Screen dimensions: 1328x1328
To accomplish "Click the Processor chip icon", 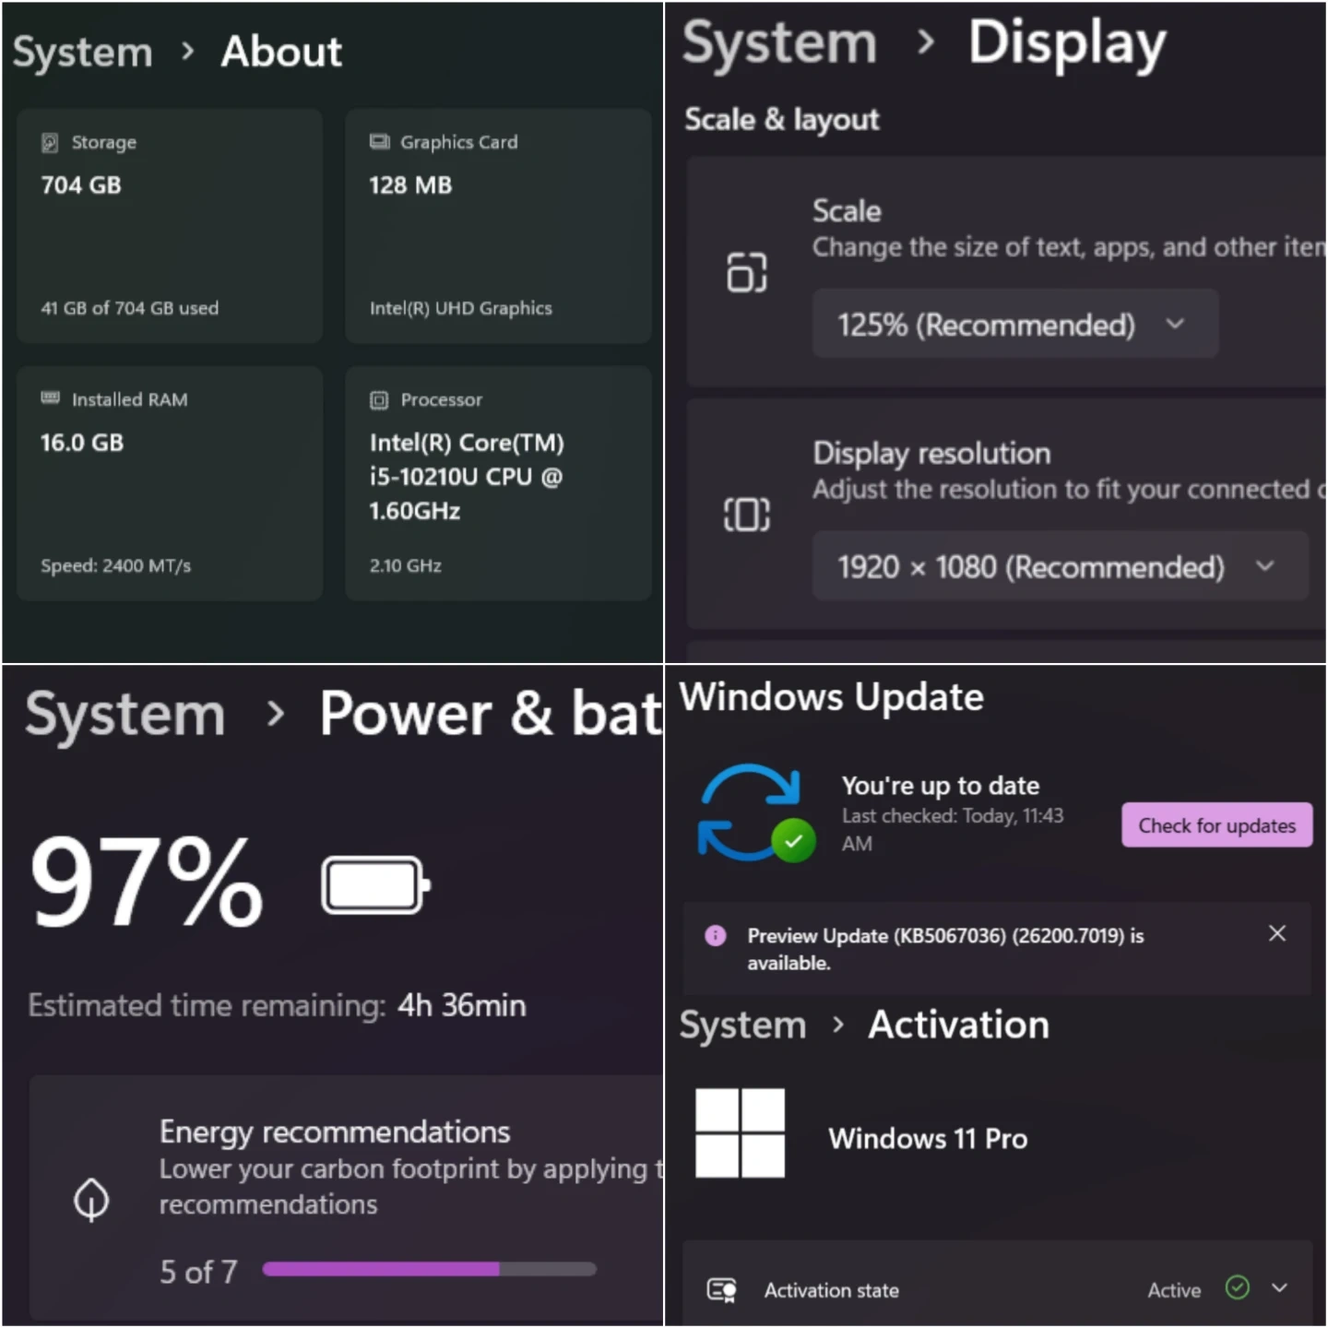I will (379, 399).
